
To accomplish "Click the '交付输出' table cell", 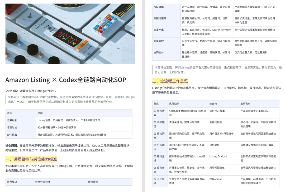I will pos(21,135).
